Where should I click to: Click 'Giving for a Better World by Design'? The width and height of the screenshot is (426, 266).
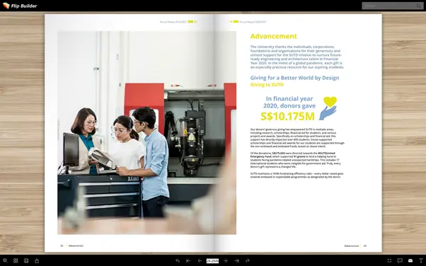click(x=294, y=78)
